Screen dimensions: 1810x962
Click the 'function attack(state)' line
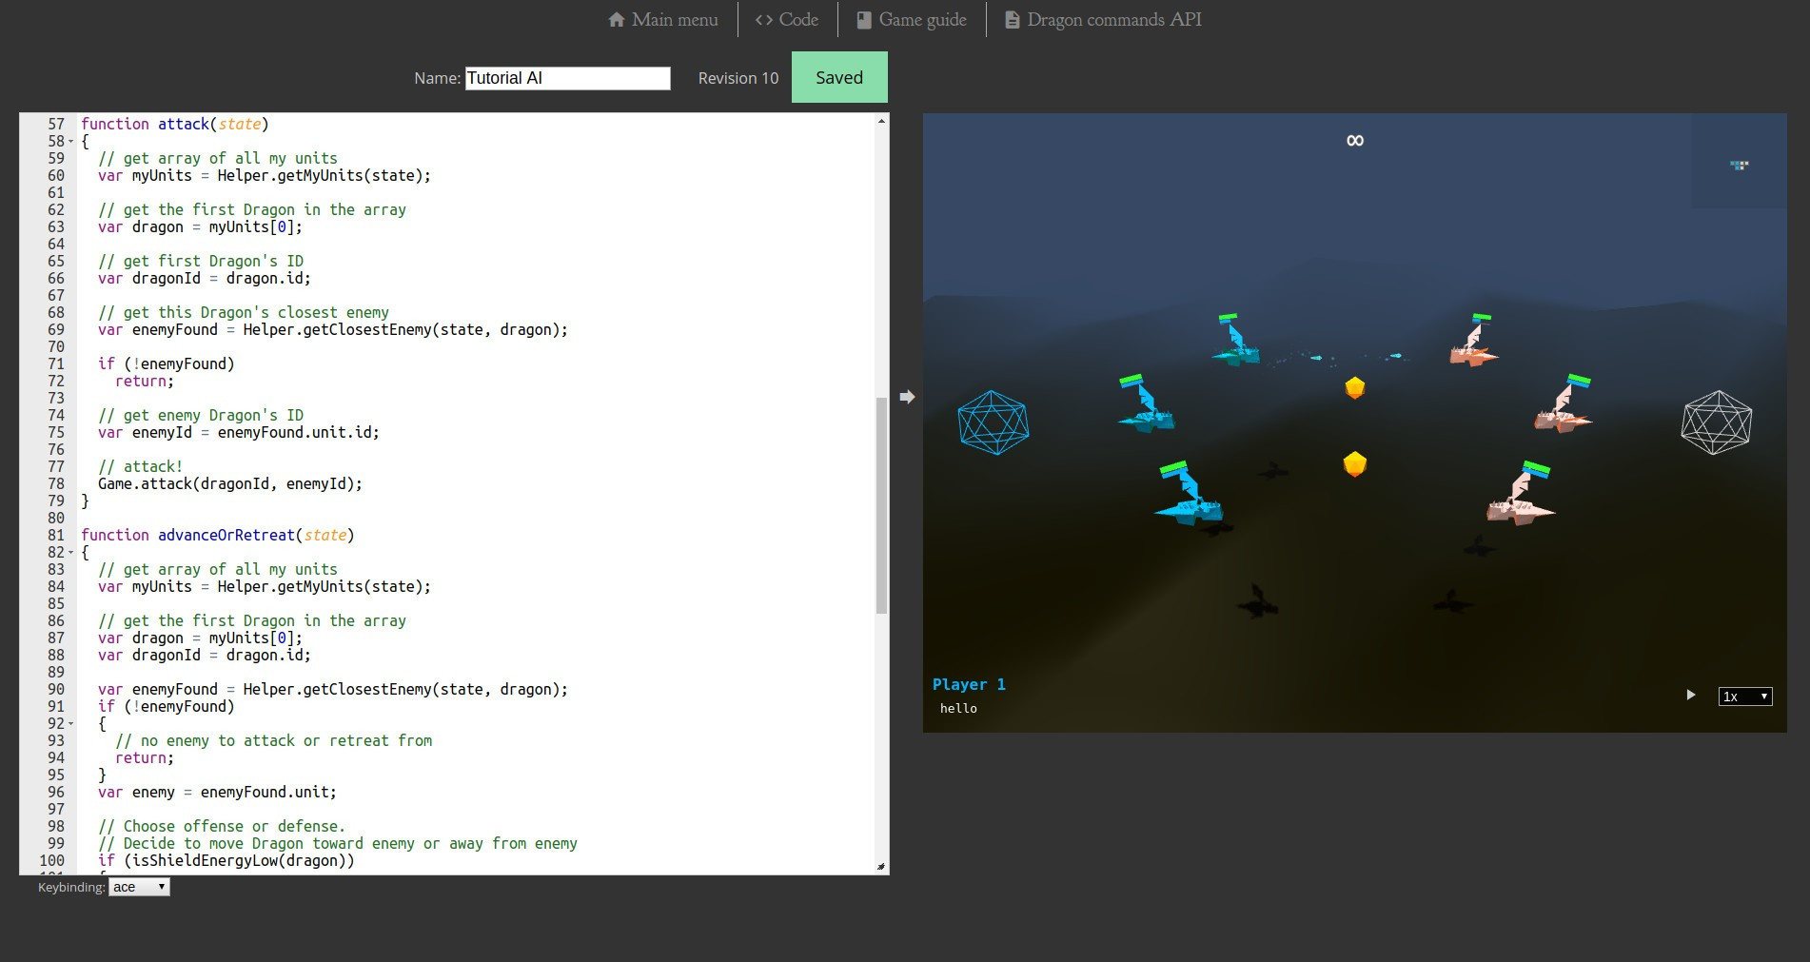[x=175, y=124]
